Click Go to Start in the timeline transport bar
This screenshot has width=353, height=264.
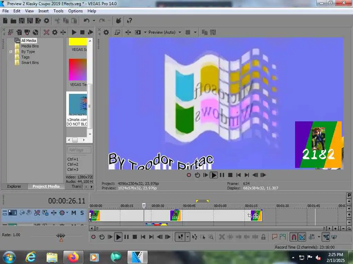pos(143,237)
